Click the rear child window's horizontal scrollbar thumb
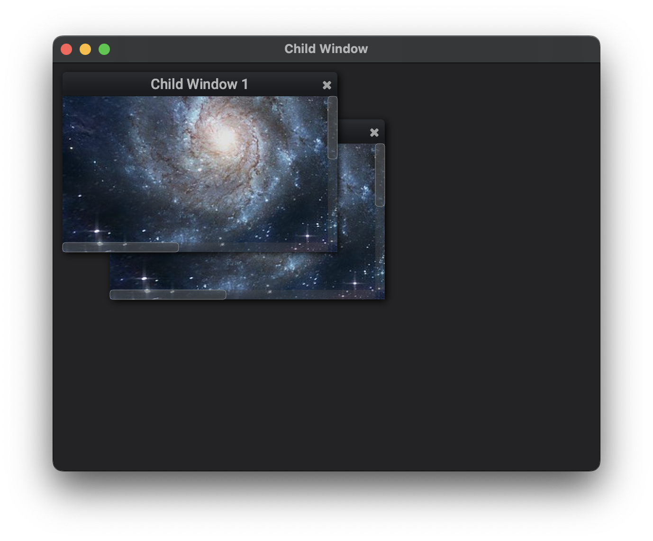The width and height of the screenshot is (653, 541). point(168,295)
